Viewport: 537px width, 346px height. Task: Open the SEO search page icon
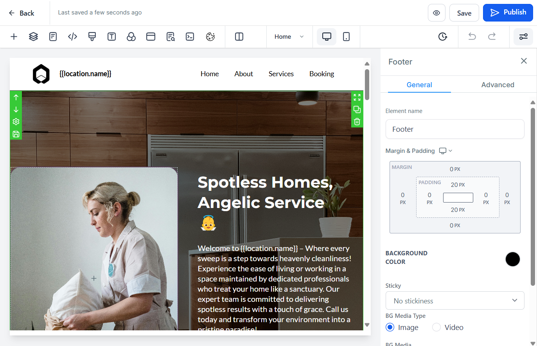tap(170, 37)
